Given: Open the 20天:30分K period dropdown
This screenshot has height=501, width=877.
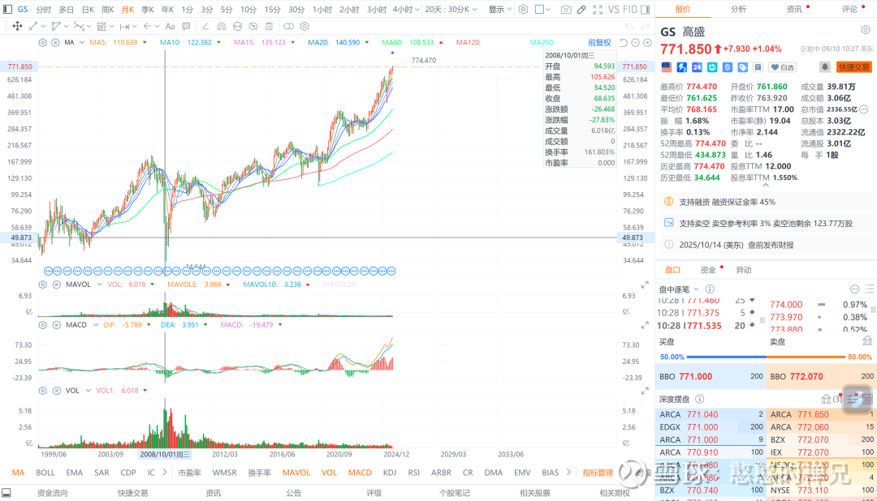Looking at the screenshot, I should pyautogui.click(x=451, y=10).
